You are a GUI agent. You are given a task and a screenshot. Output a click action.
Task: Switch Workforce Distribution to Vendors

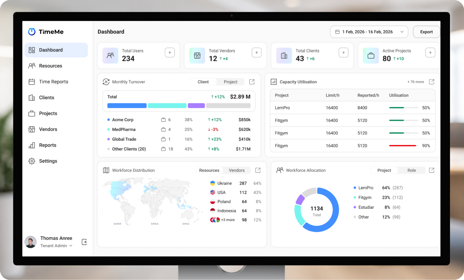[237, 171]
